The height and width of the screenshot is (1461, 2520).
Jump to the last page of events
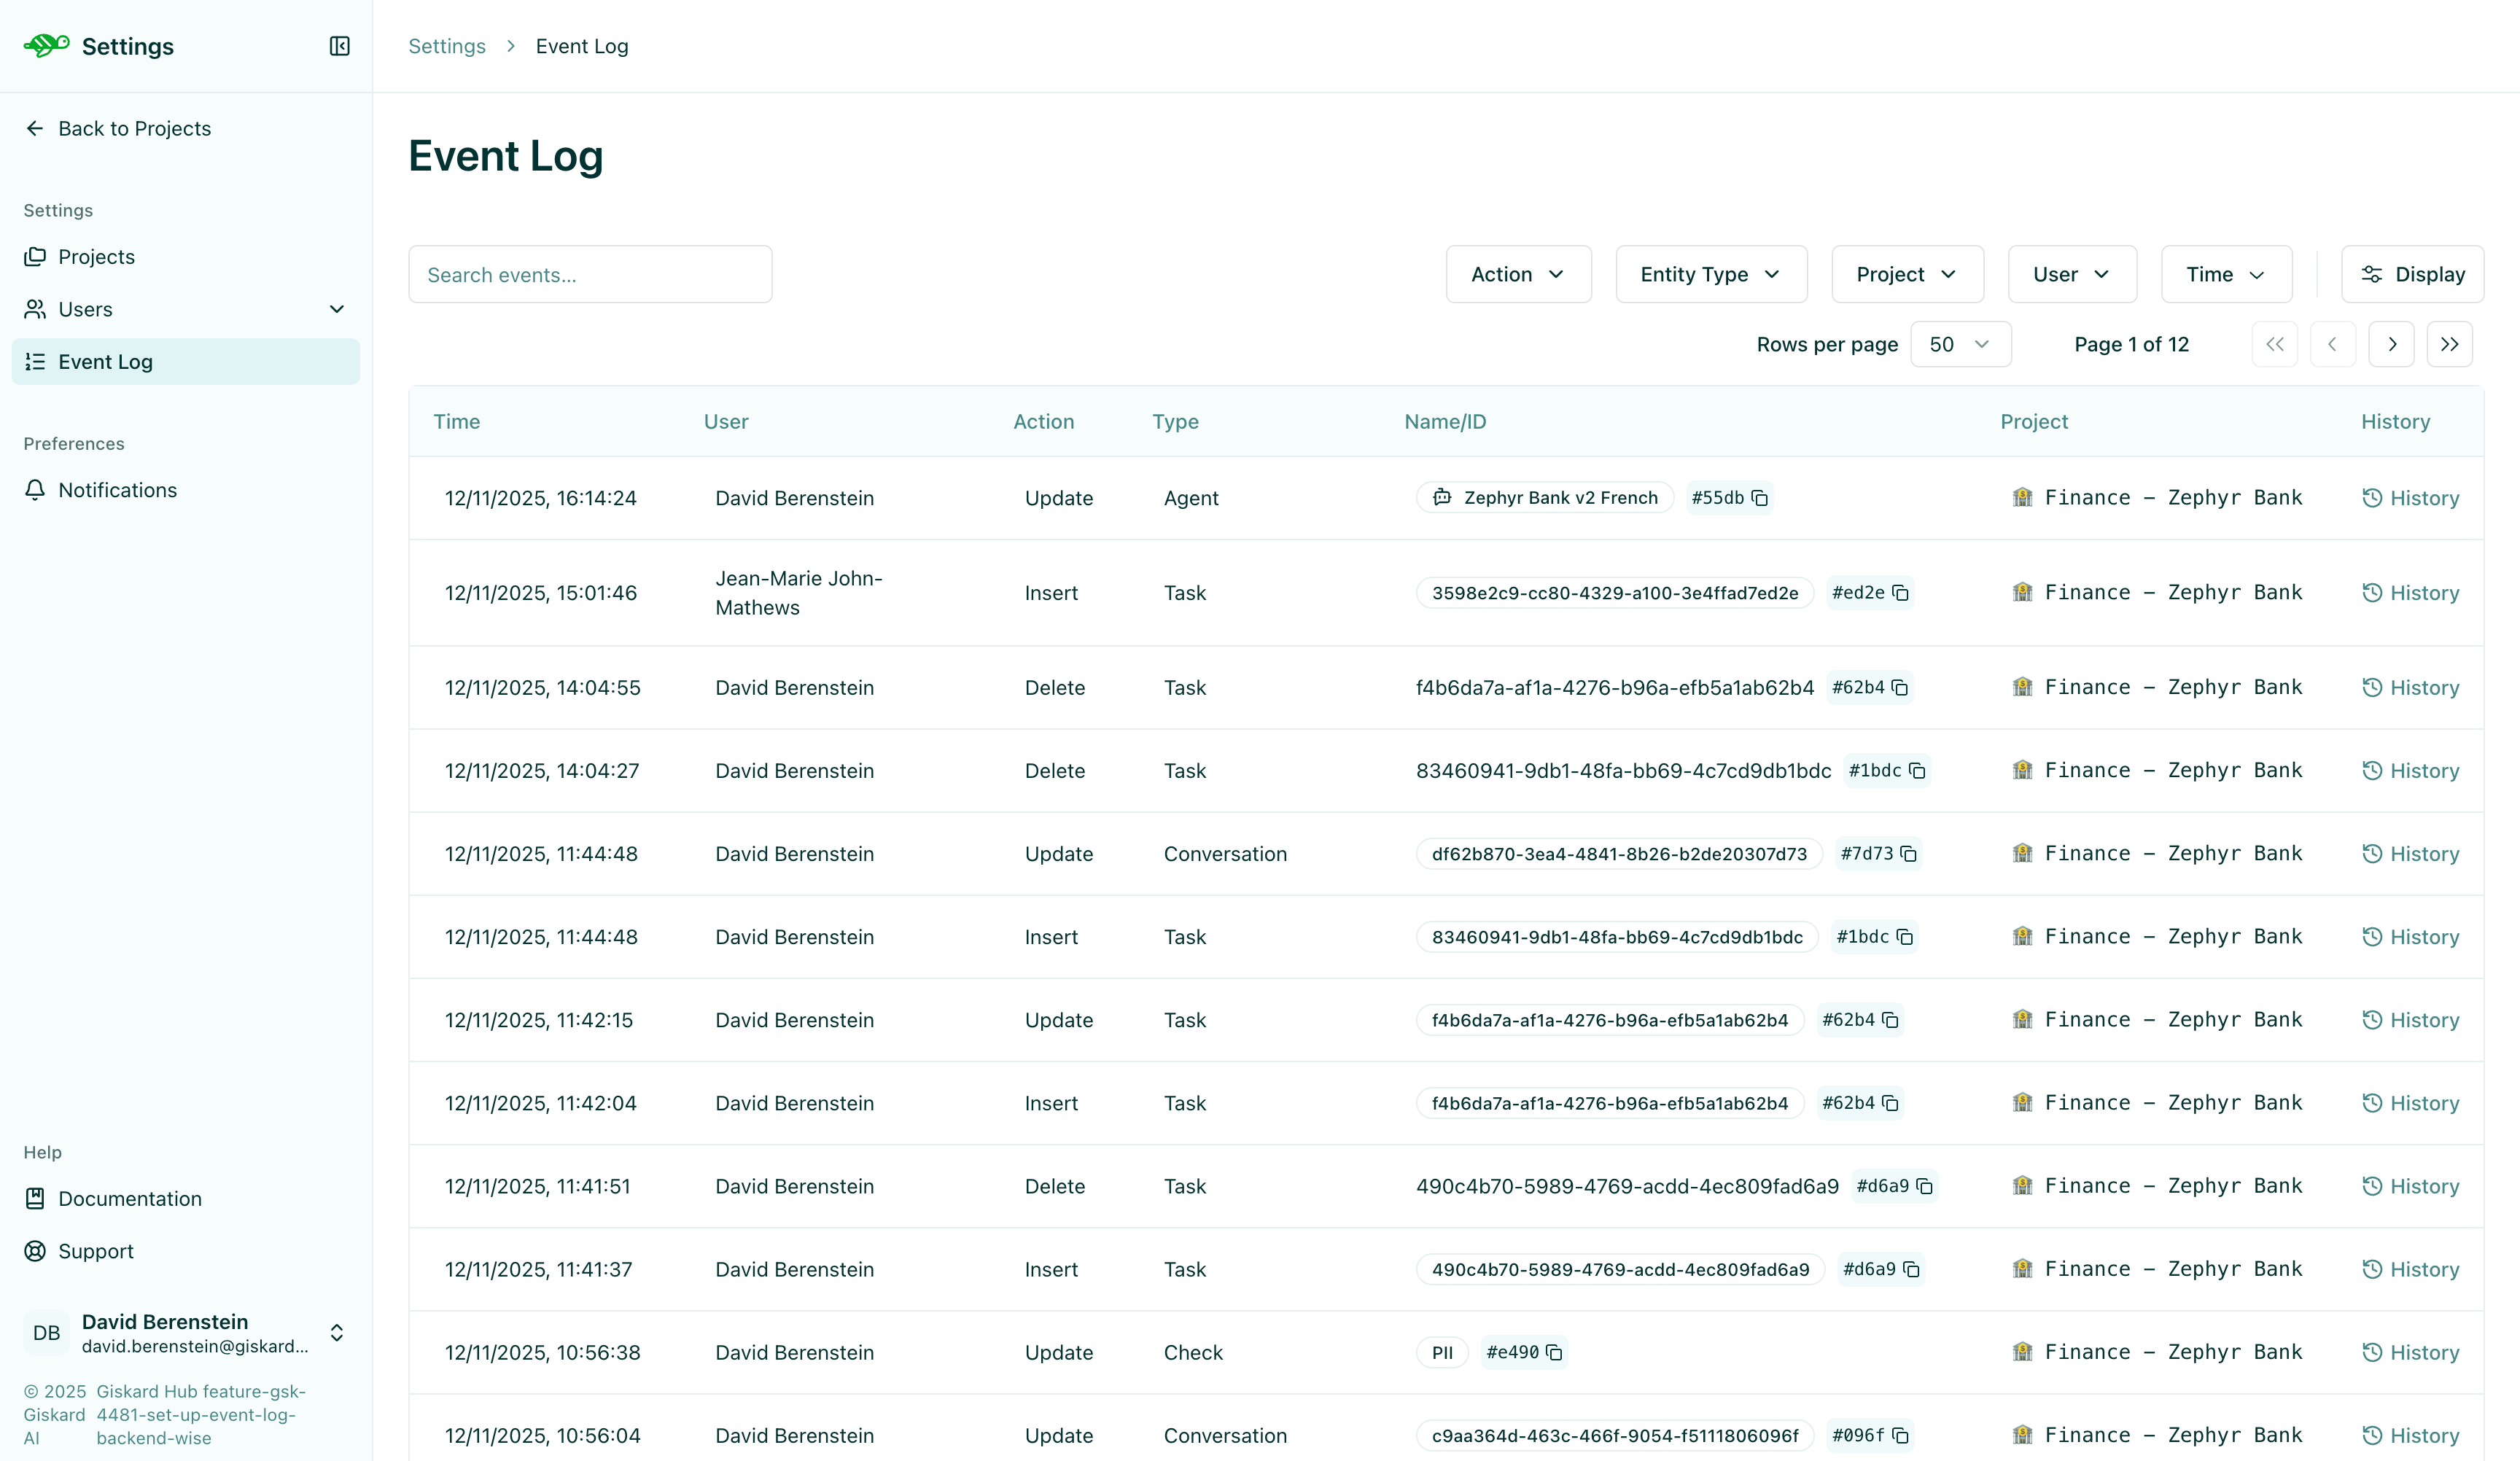click(2450, 344)
